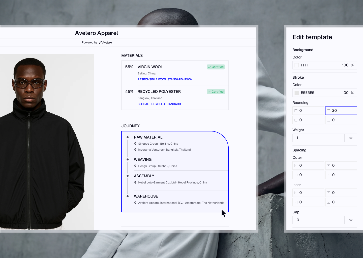Click the location pin beside Hebei Loto Garment
The height and width of the screenshot is (258, 363).
click(135, 182)
